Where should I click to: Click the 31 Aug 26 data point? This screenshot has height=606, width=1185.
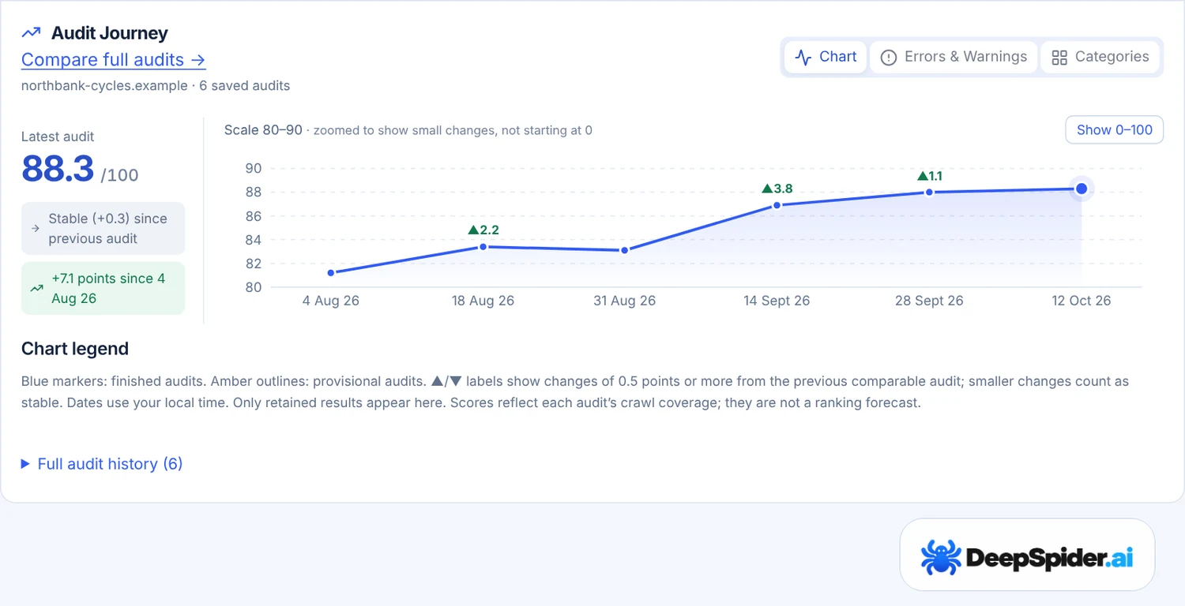tap(624, 250)
